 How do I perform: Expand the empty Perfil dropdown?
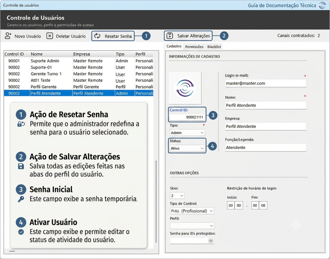click(x=192, y=226)
